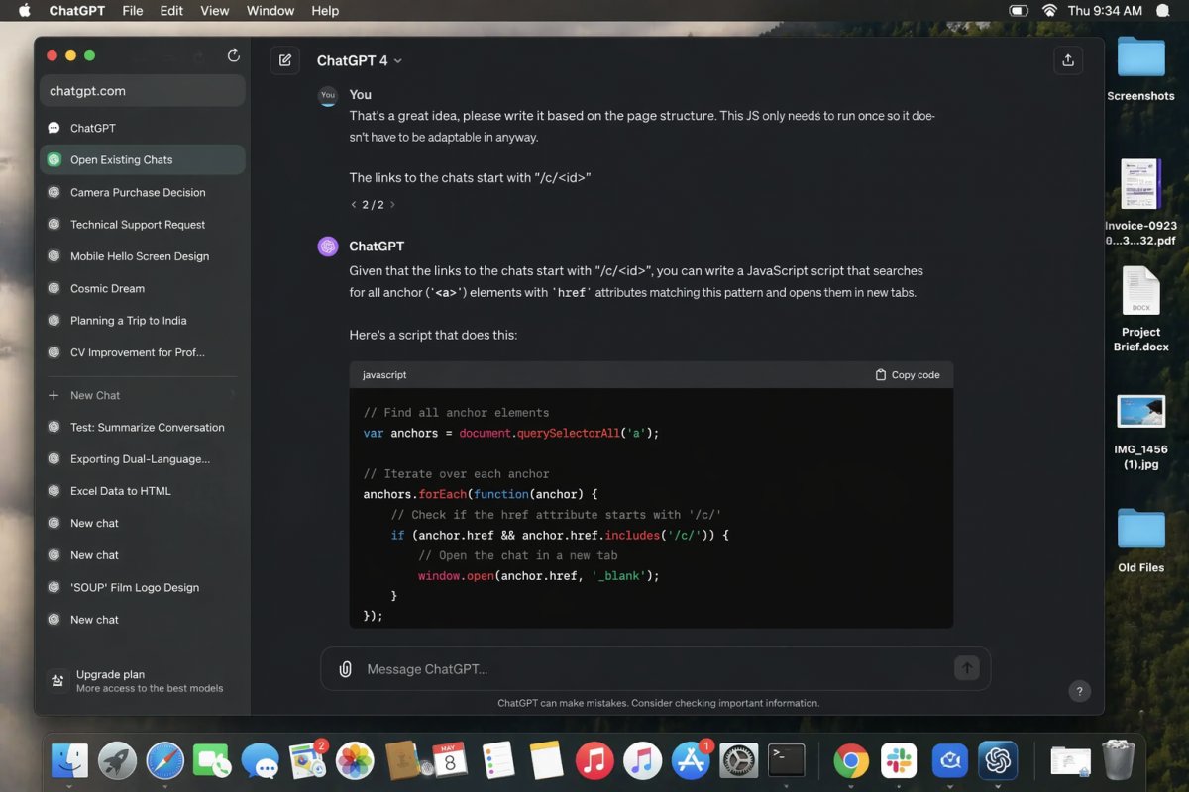Click the chatgpt.com address bar
Screen dimensions: 1189x792
(142, 91)
